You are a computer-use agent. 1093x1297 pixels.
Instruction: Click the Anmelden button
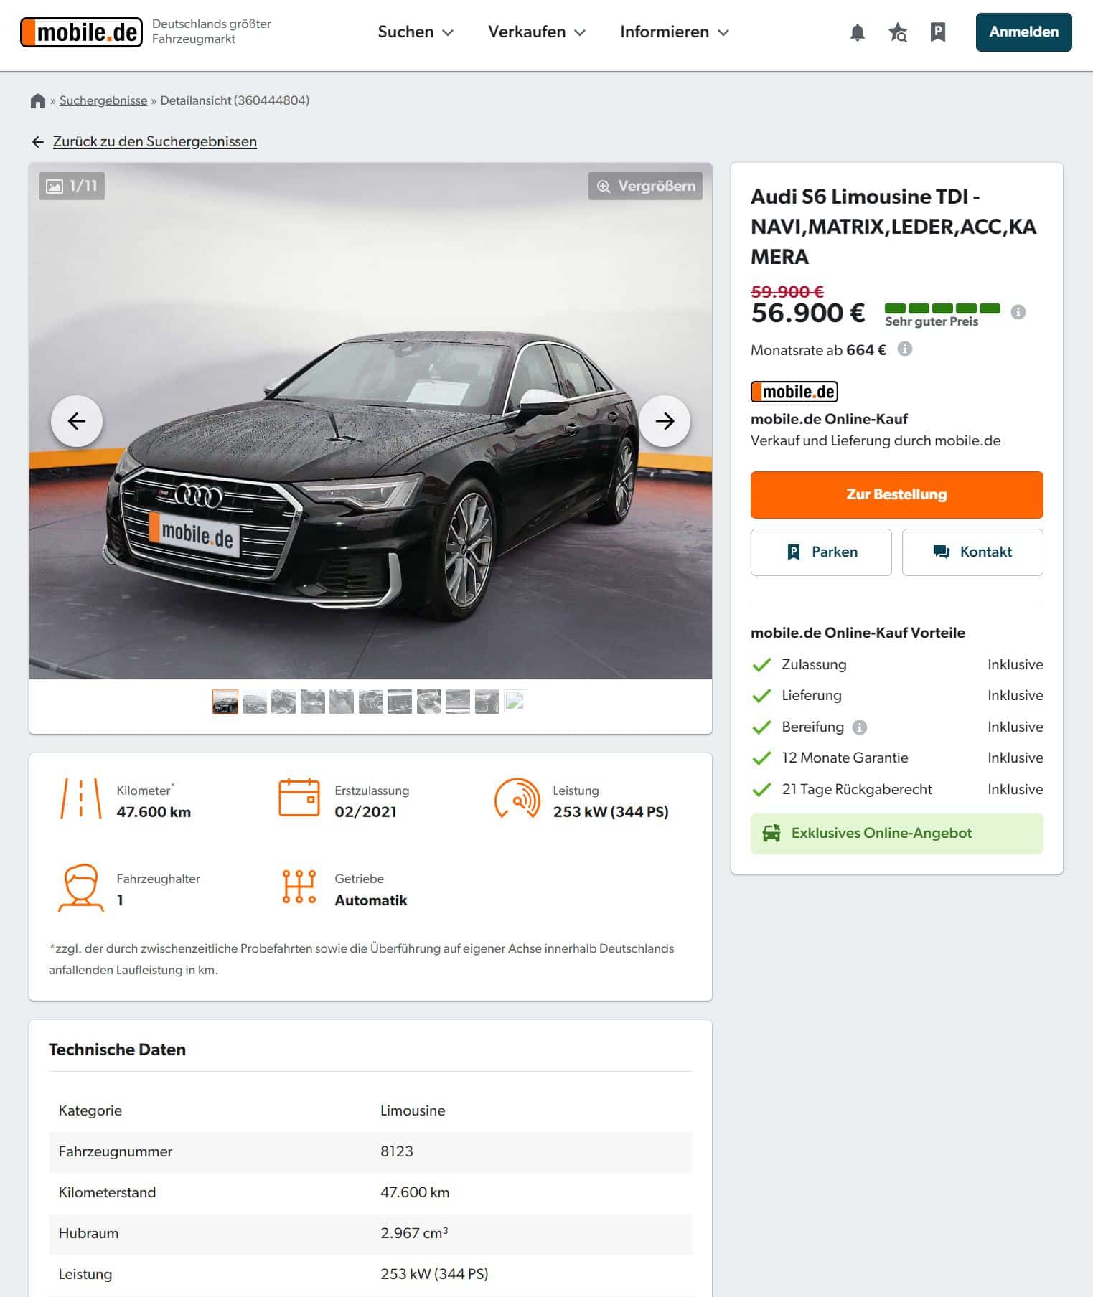(x=1023, y=32)
